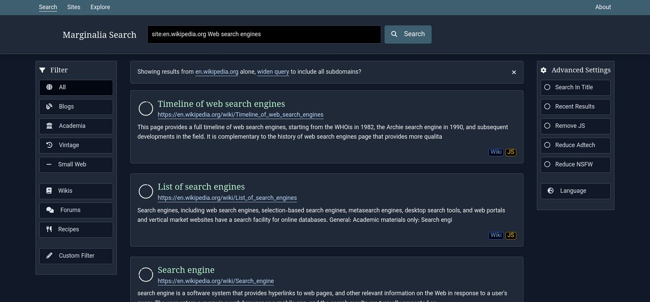Click the widen query link
The height and width of the screenshot is (302, 650).
click(x=273, y=72)
